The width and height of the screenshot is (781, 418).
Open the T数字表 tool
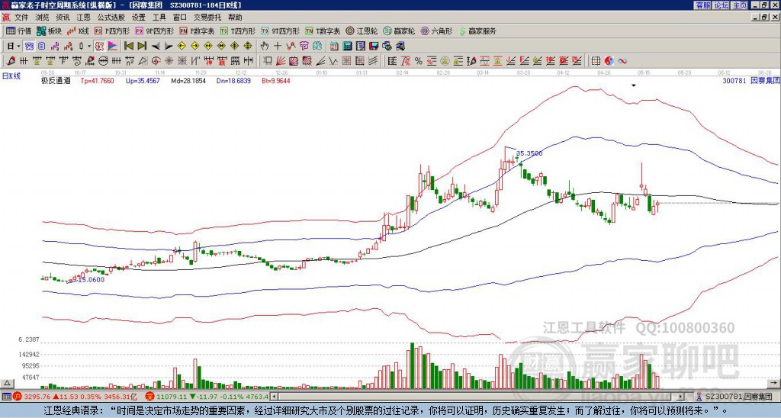pos(323,31)
